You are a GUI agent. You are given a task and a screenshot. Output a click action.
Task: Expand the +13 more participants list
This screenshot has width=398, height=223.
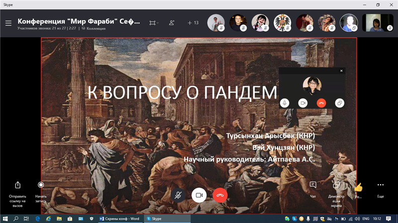point(193,23)
